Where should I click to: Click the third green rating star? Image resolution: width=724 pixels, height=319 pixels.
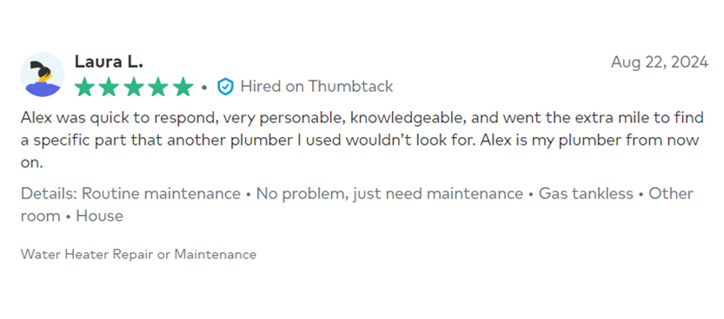(x=134, y=87)
